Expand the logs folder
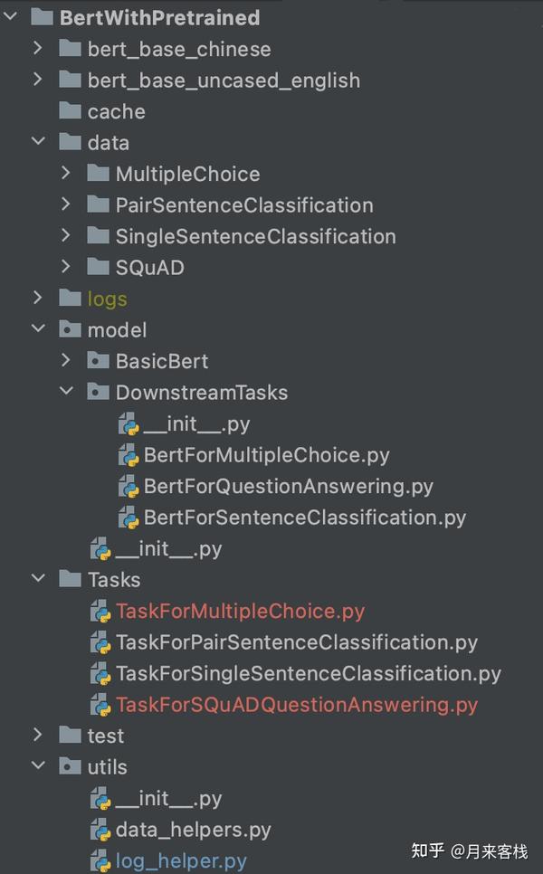 click(37, 299)
